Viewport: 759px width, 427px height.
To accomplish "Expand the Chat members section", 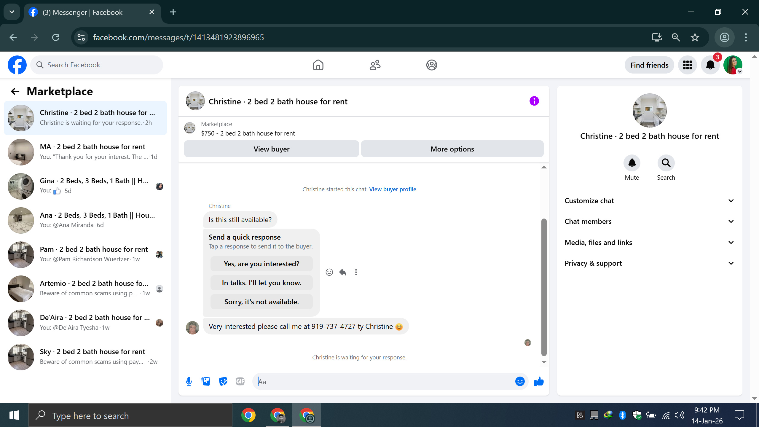I will 649,222.
